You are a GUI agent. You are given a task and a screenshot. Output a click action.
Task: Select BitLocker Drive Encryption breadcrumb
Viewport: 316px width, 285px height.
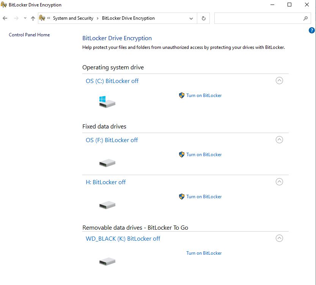pos(128,18)
